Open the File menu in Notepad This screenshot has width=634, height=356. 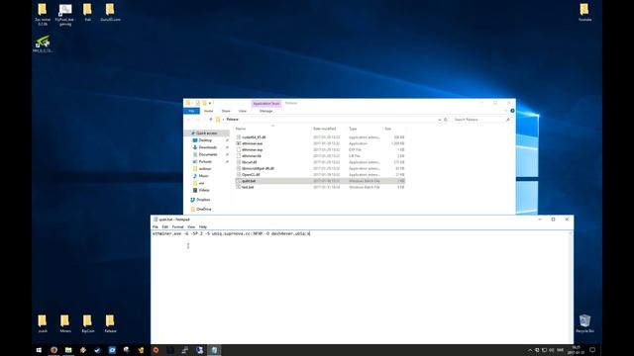tap(156, 226)
